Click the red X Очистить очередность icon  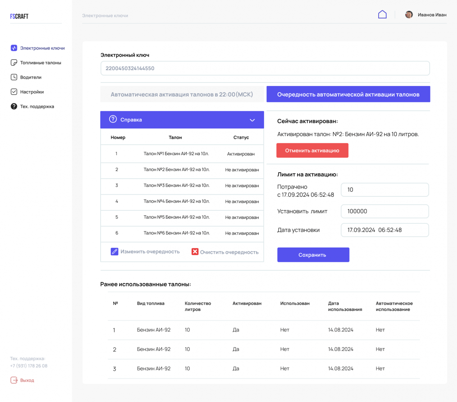pyautogui.click(x=195, y=252)
